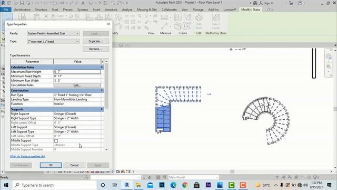Switch to the Manage ribbon tab

coord(198,9)
